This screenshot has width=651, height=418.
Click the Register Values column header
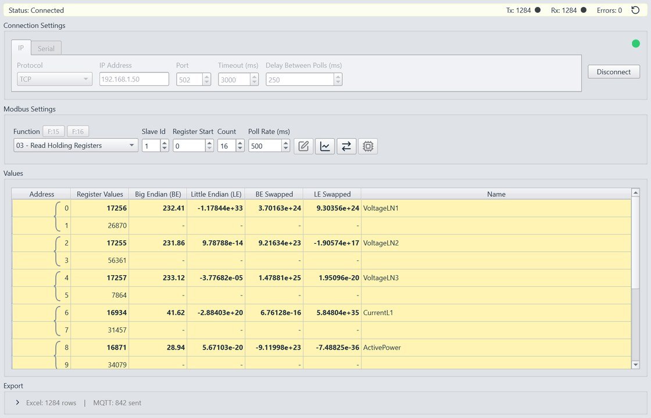tap(99, 194)
